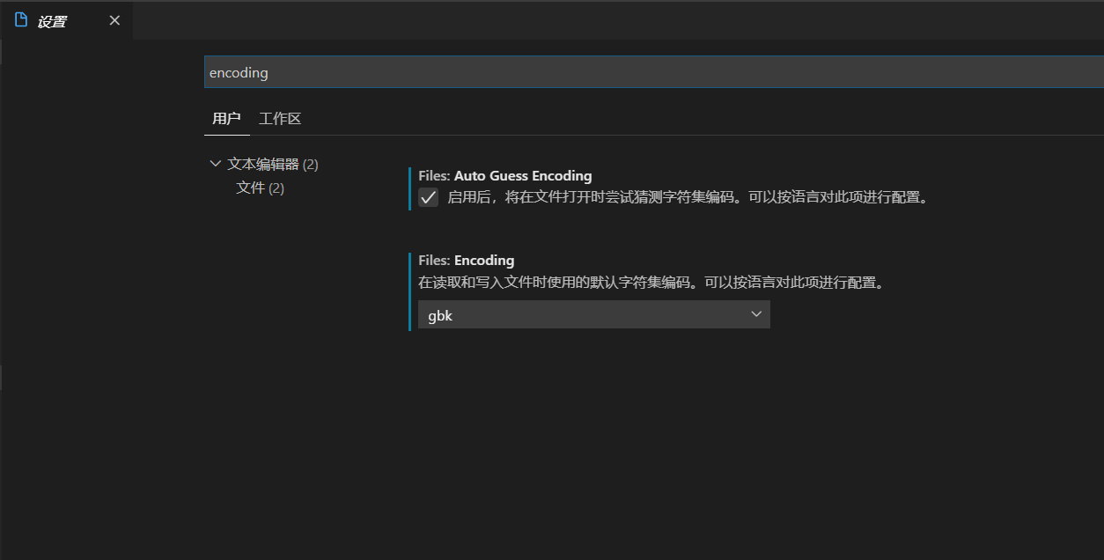
Task: Switch to the 工作区 settings tab
Action: point(280,119)
